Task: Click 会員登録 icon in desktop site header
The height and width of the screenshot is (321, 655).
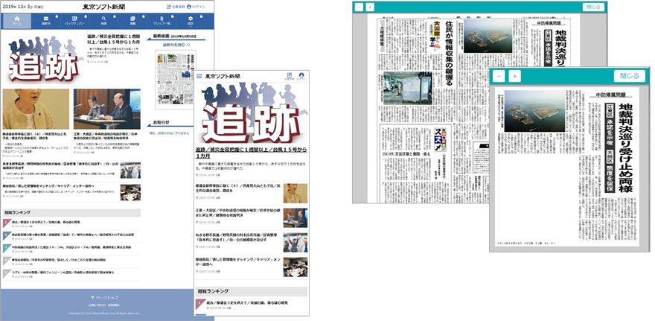Action: point(175,7)
